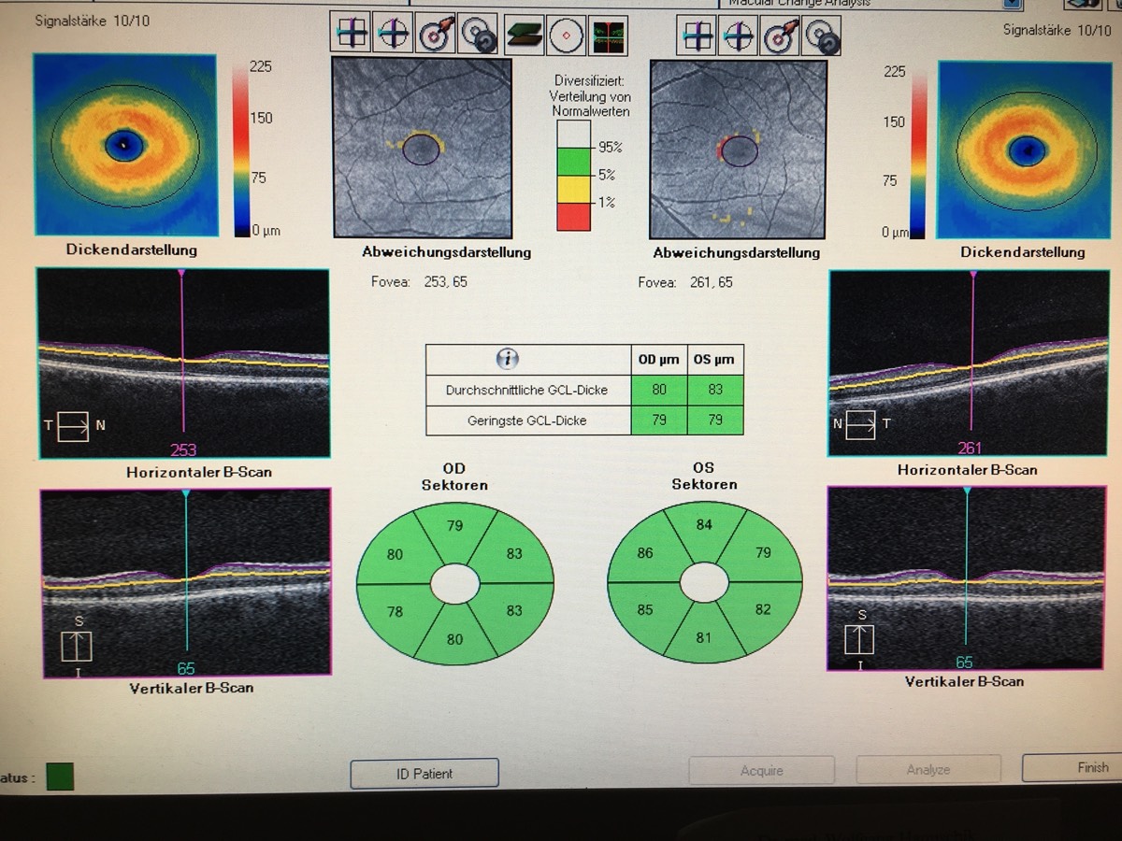Select the circle crosshair icon above the OD deviation map
Screen dimensions: 1122x841
pos(393,36)
